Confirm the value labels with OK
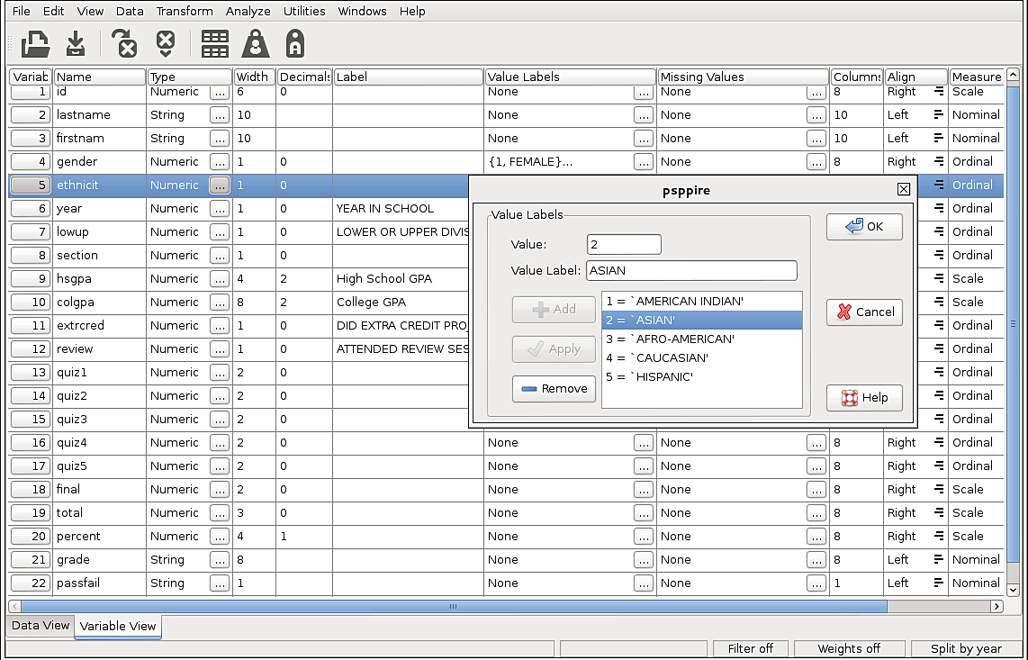Viewport: 1028px width, 660px height. (x=864, y=226)
